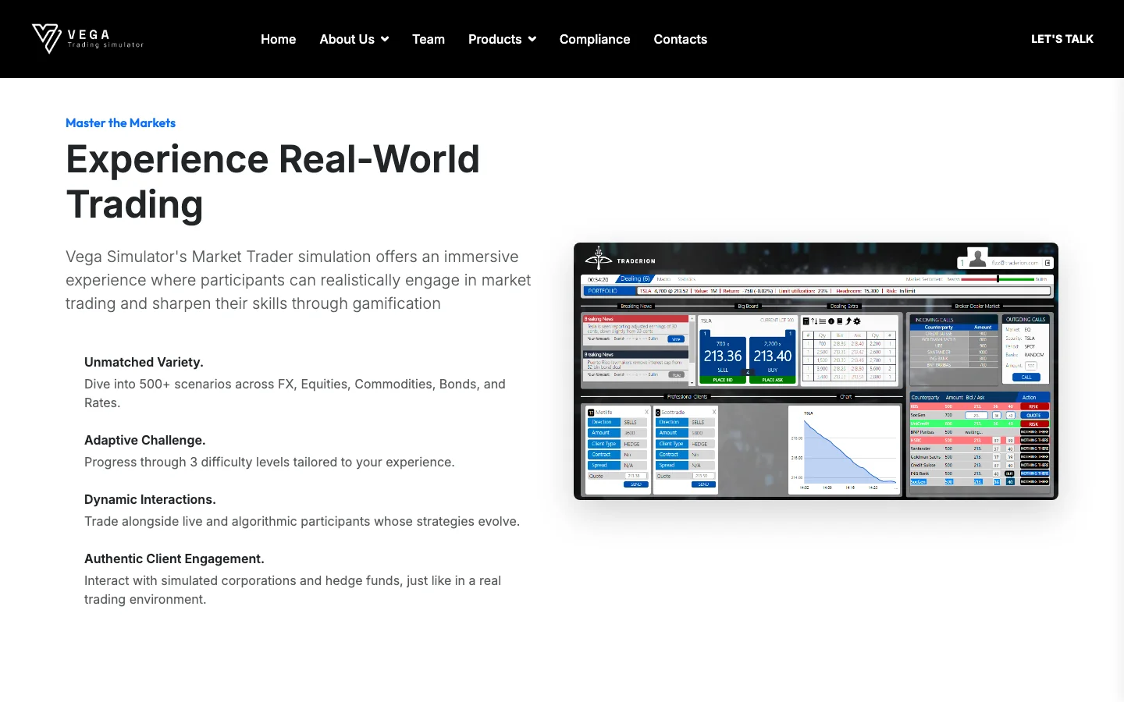Viewport: 1124px width, 702px height.
Task: Click the Master the Markets tagline
Action: point(120,122)
